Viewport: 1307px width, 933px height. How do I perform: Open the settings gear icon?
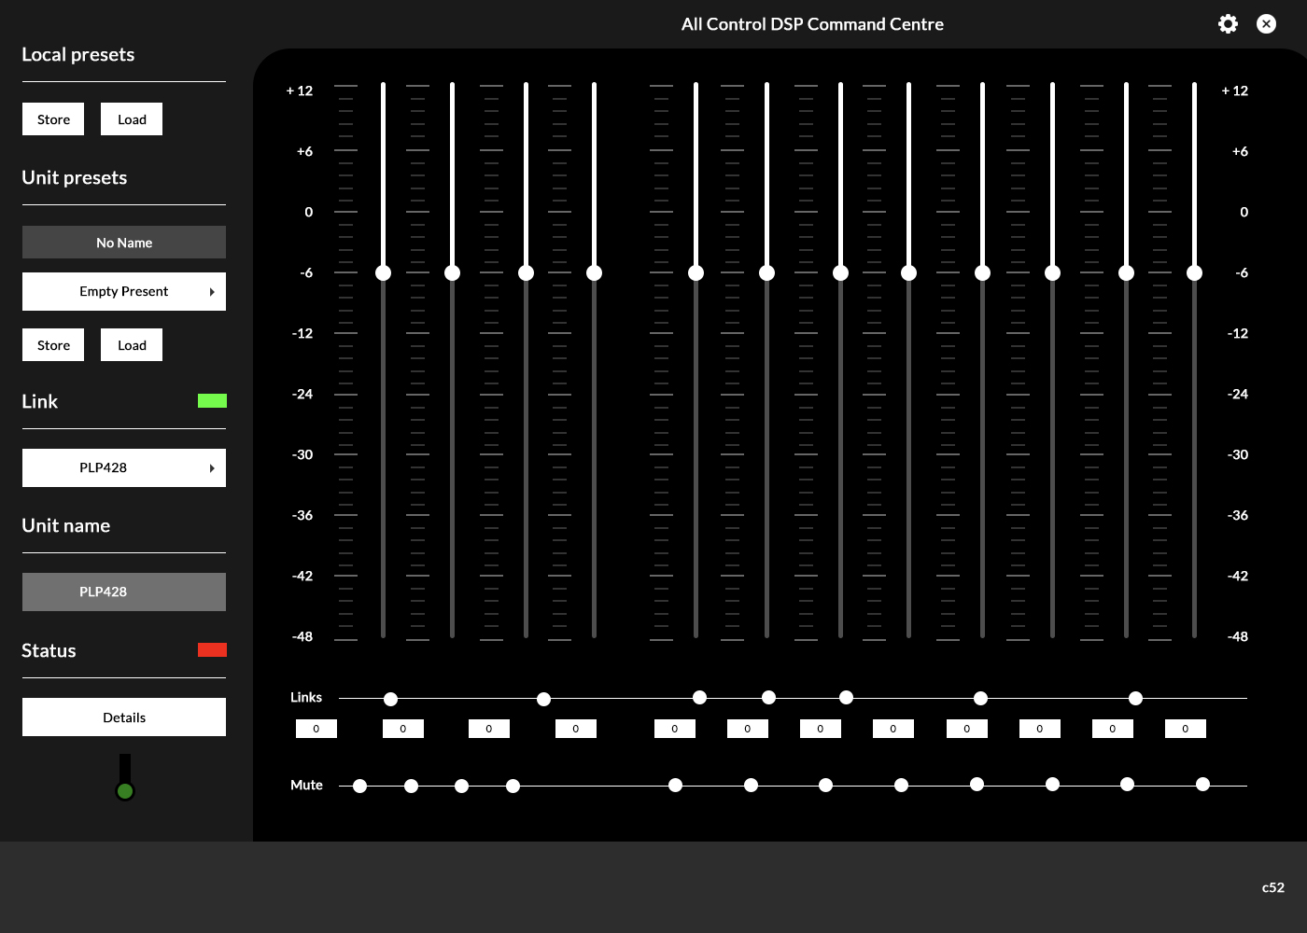point(1228,24)
